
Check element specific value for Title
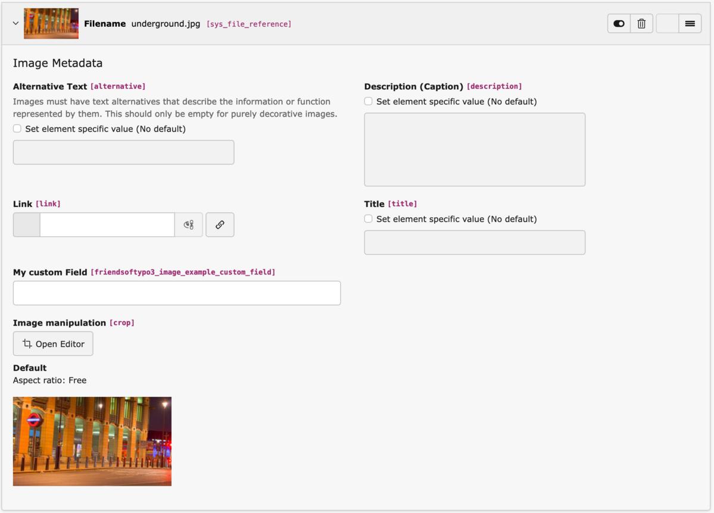(367, 218)
